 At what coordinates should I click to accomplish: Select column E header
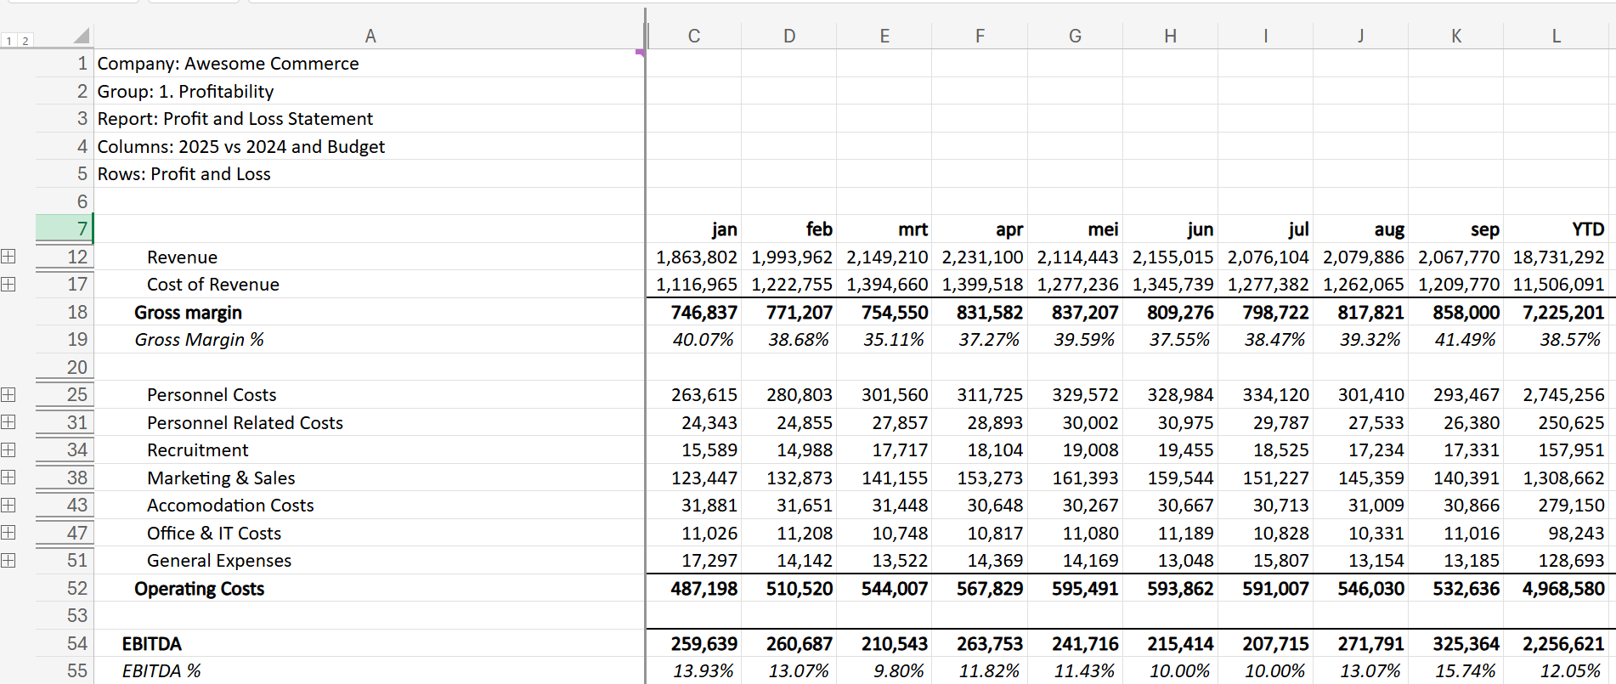(884, 36)
